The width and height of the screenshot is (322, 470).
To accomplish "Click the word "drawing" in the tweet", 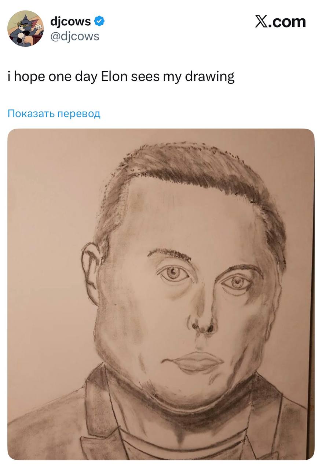I will pos(211,77).
